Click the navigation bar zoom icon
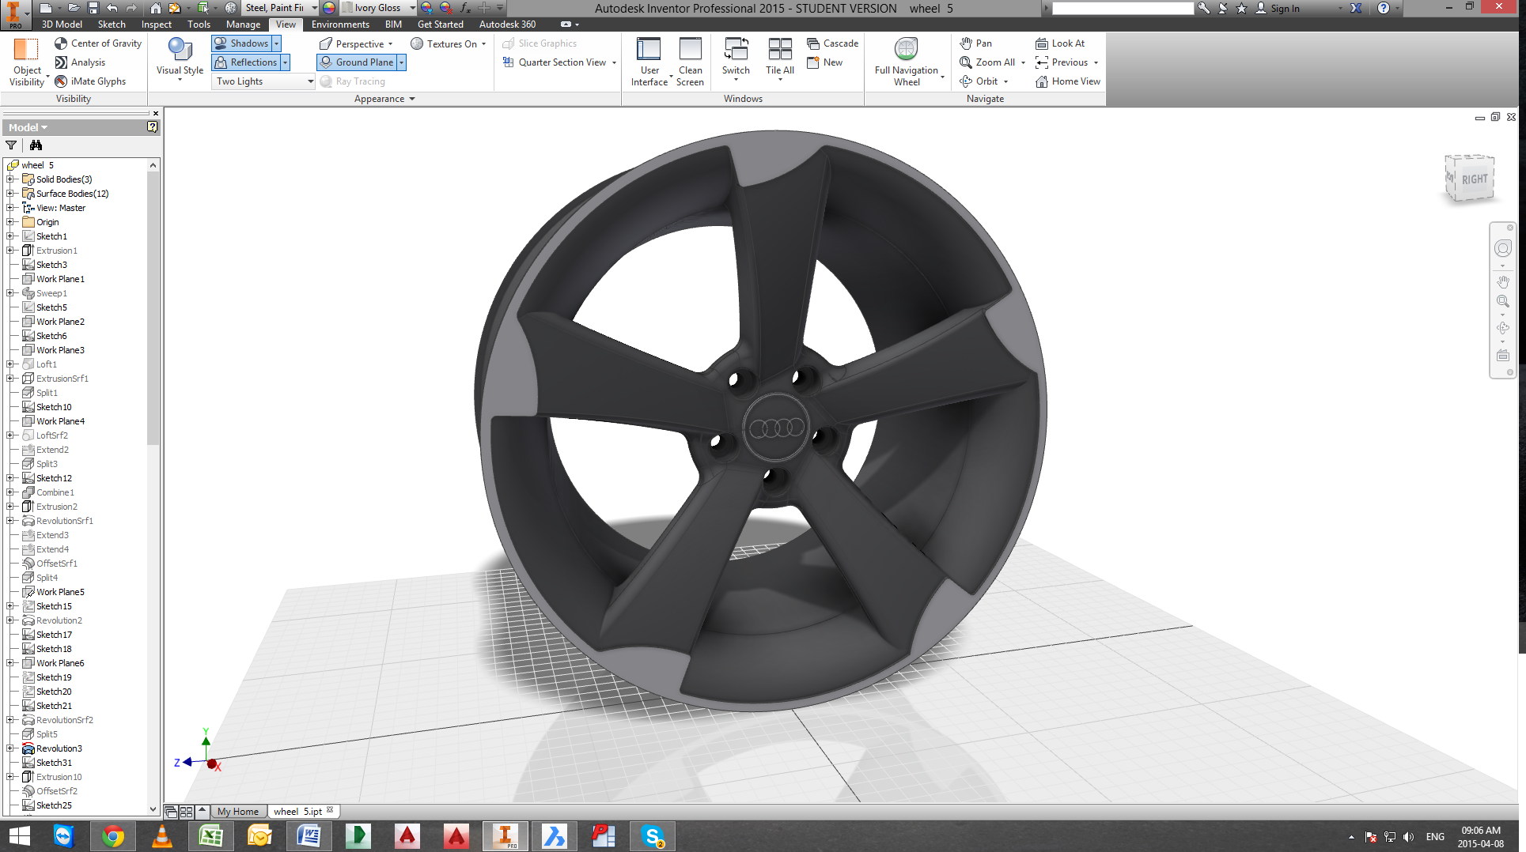The image size is (1526, 852). 1502,301
